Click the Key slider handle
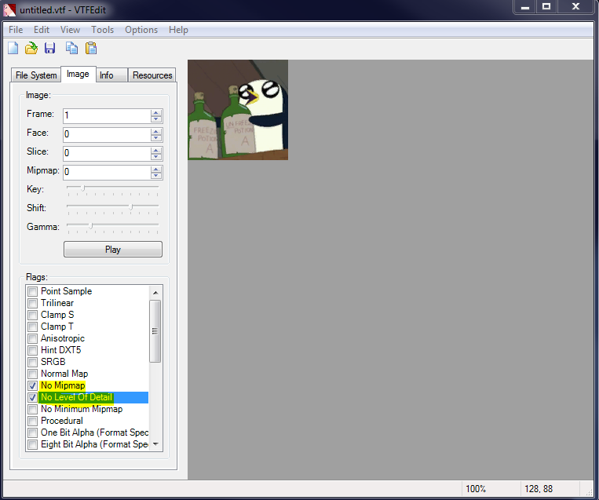Screen dimensions: 599x500 [x=83, y=188]
